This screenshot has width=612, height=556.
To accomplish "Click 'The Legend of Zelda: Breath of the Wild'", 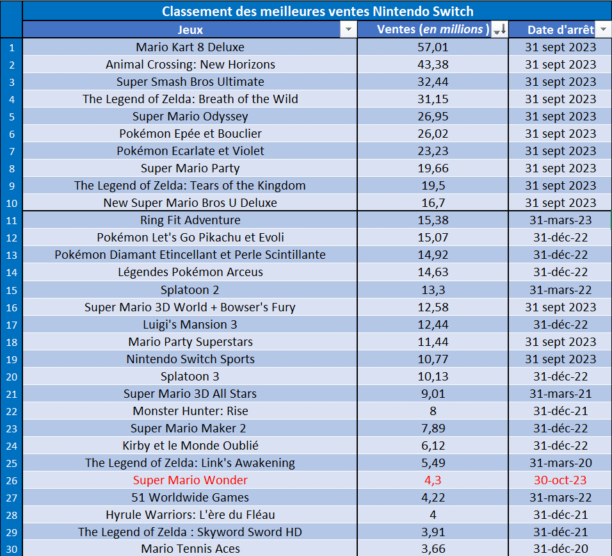I will coord(190,99).
